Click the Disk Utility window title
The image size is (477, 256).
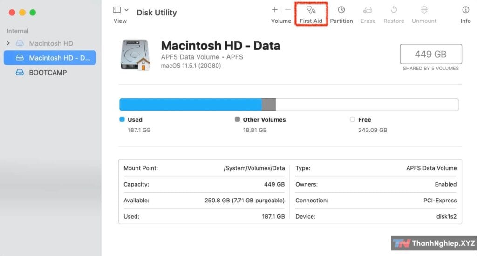pyautogui.click(x=157, y=13)
